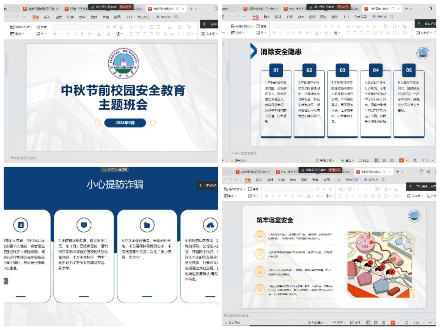Image resolution: width=440 pixels, height=330 pixels.
Task: Click the search magnifier in top-left ribbon
Action: 176,17
